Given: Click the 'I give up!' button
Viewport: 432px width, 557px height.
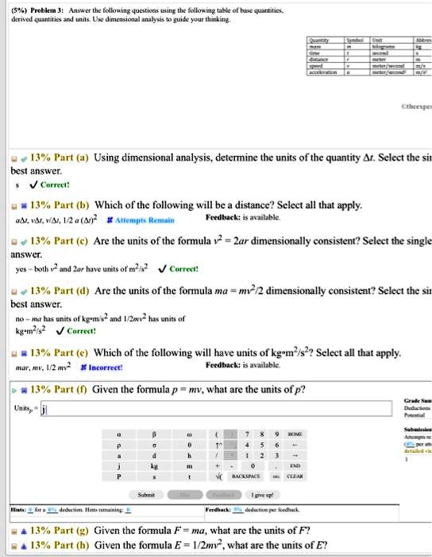Looking at the screenshot, I should [x=262, y=495].
